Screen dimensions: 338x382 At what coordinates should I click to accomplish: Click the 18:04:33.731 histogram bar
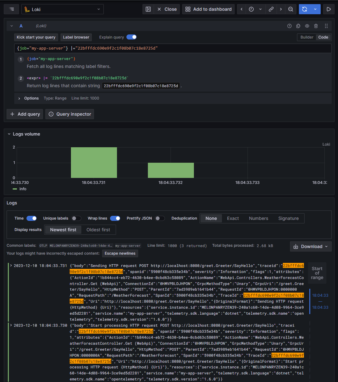[x=94, y=163]
